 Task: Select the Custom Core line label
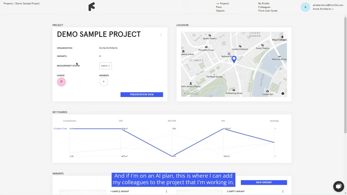tap(60, 129)
